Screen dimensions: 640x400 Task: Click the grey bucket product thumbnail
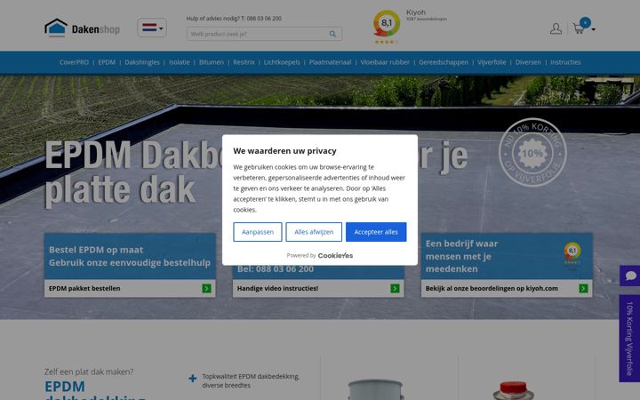[376, 390]
